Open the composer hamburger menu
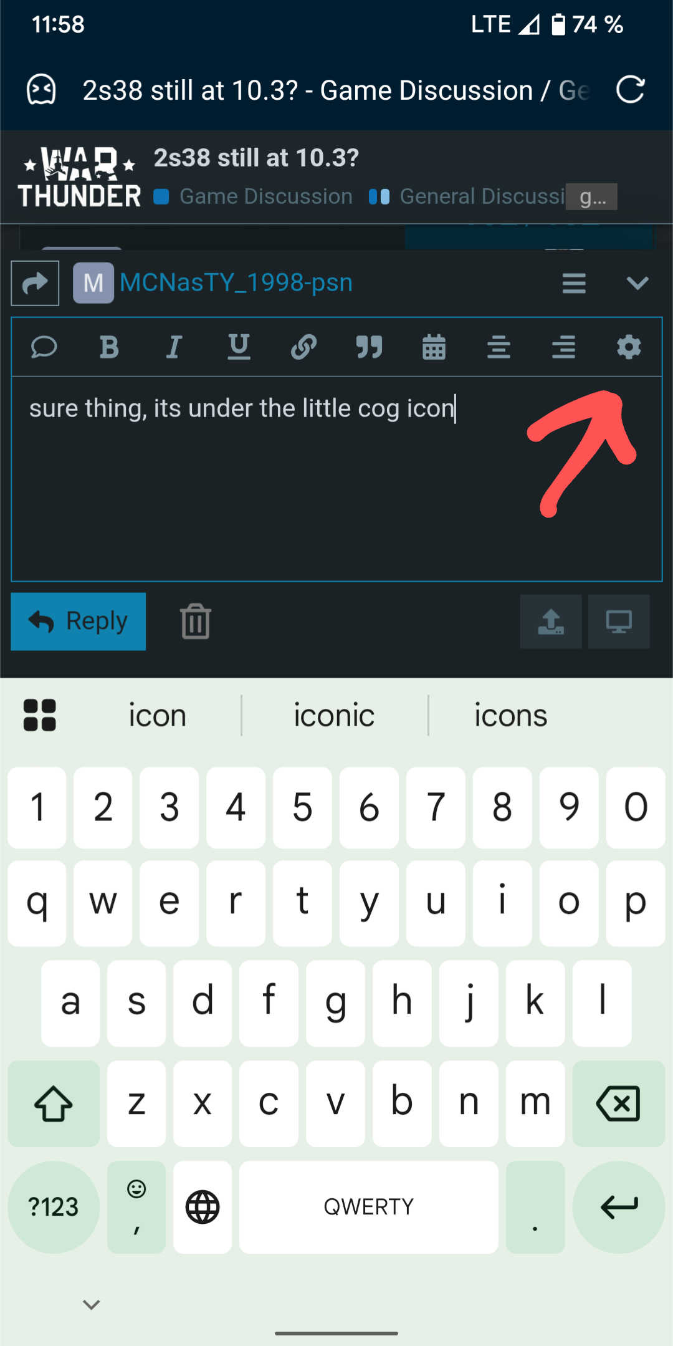 point(574,283)
